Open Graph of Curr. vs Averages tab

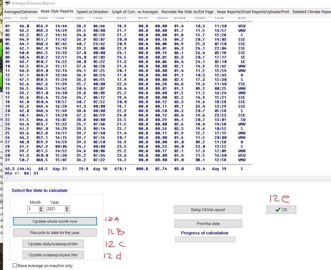tap(135, 12)
